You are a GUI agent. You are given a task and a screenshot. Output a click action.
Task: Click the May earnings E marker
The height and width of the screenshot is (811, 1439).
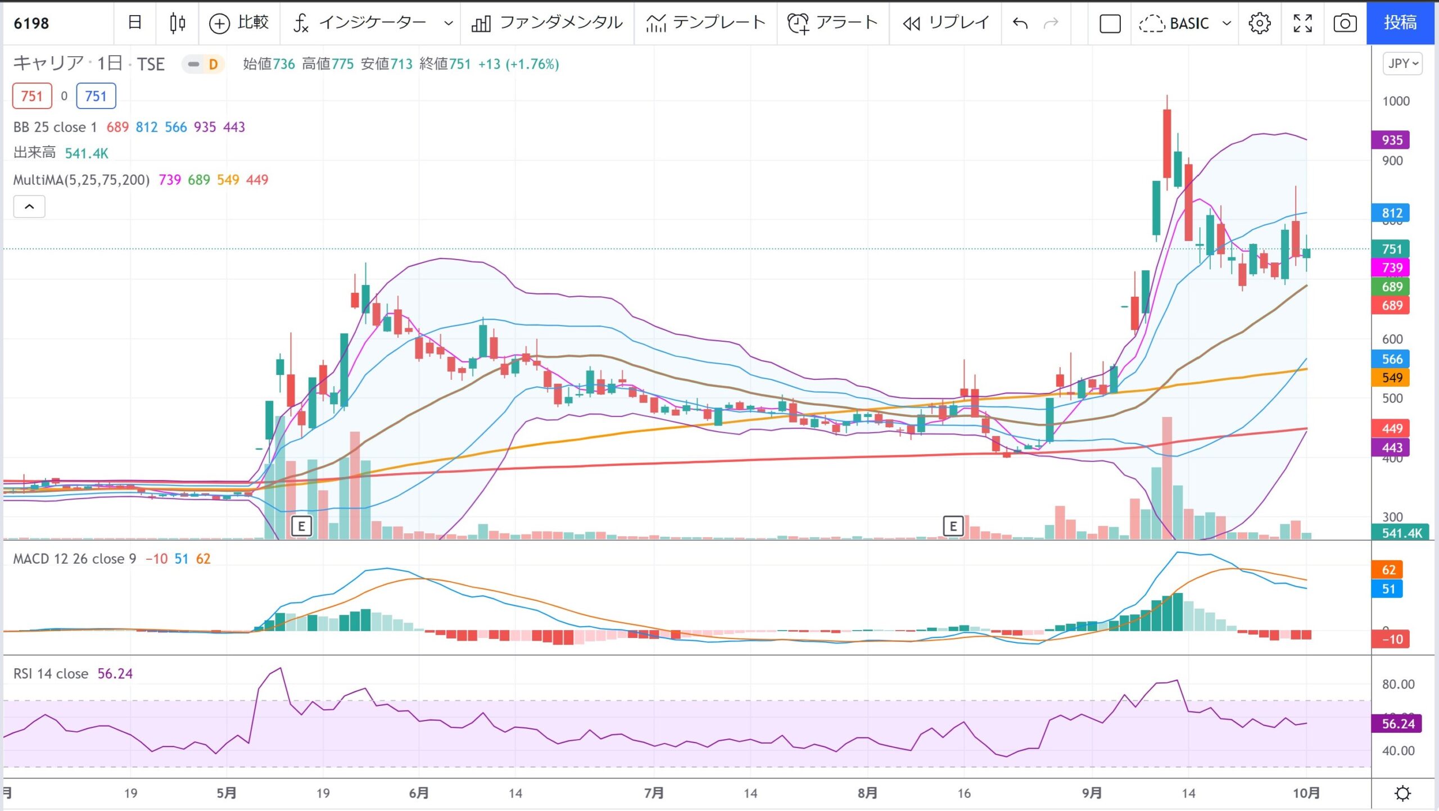point(302,527)
